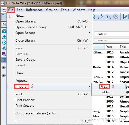Click the Find Full Text PDF icon
Screen dimensions: 129x125
(x=116, y=17)
